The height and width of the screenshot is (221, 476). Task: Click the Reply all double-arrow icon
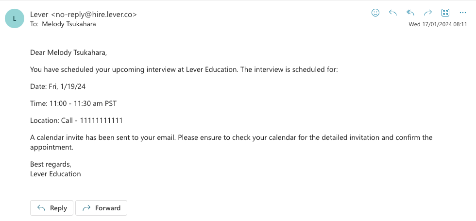coord(410,13)
